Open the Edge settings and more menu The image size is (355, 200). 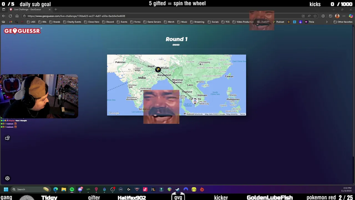[x=344, y=16]
